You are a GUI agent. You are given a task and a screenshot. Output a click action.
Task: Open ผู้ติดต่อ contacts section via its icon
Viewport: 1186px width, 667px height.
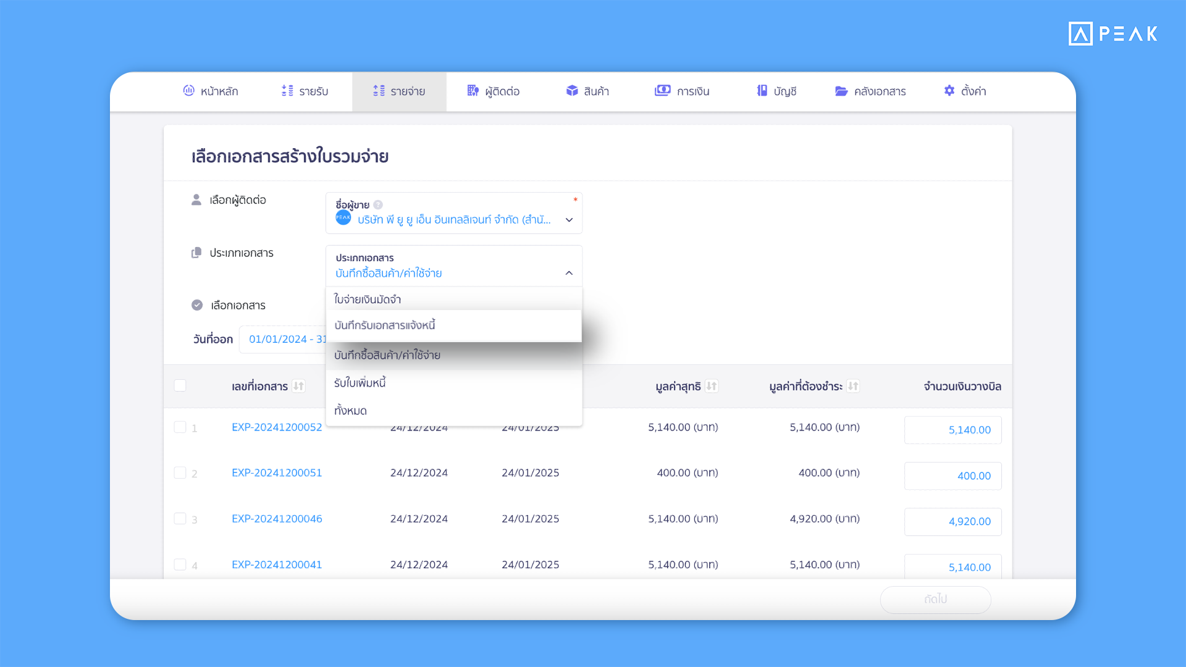tap(473, 91)
